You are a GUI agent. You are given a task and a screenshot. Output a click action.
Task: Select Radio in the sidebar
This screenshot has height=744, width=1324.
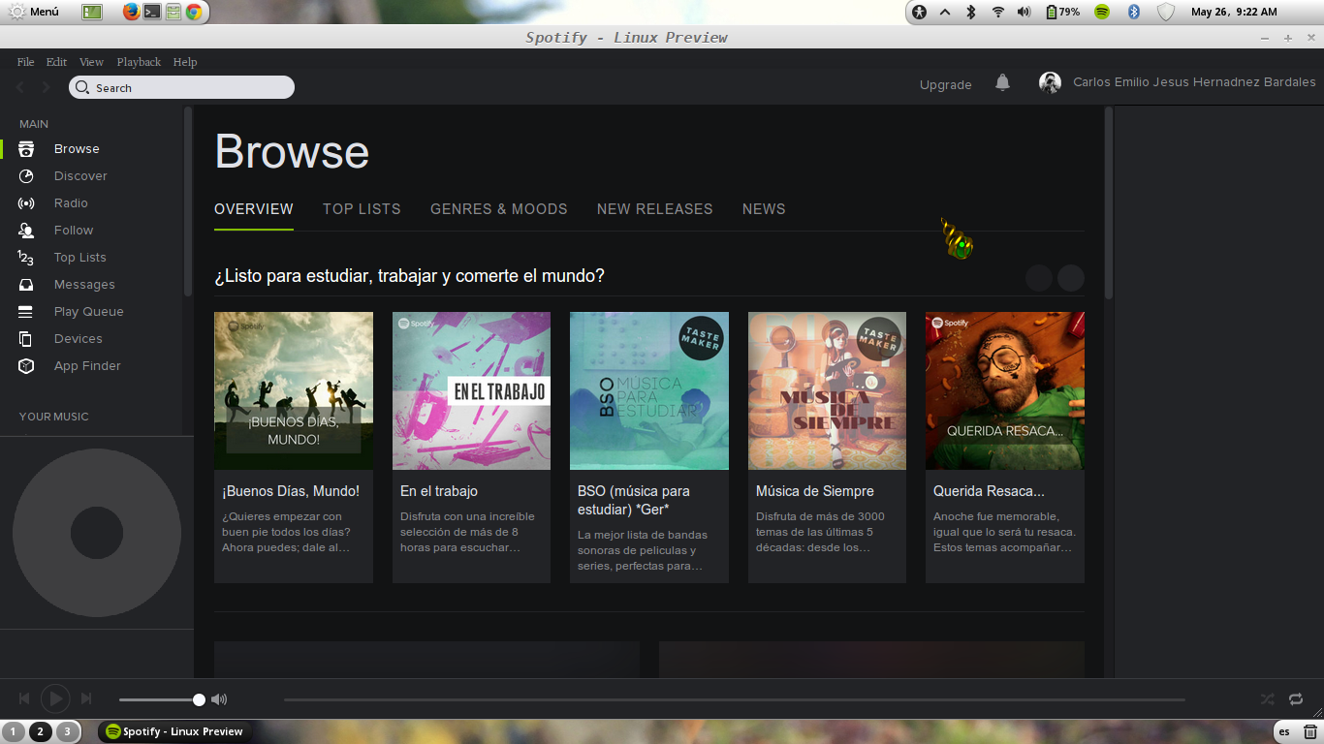(70, 202)
